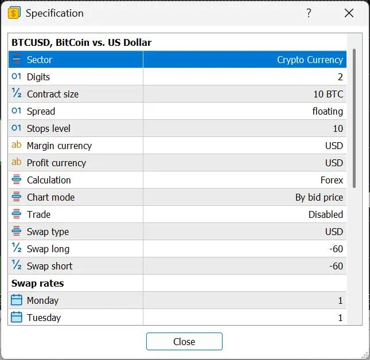Click the question mark help button
The height and width of the screenshot is (360, 370).
309,13
